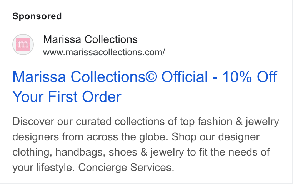Click the www.marissacollections.com URL text
This screenshot has width=293, height=184.
(104, 52)
